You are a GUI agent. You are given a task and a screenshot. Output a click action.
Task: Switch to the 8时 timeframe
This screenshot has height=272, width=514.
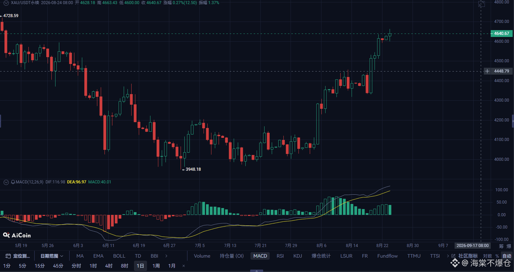click(125, 266)
